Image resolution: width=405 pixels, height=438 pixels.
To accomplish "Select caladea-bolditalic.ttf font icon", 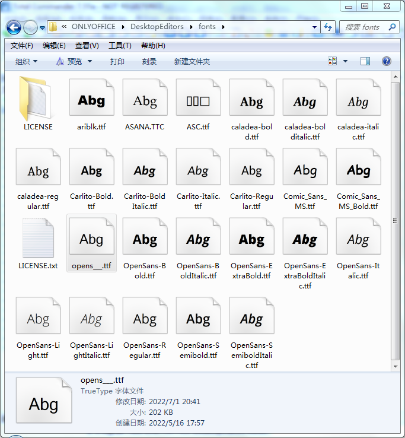I will click(305, 97).
